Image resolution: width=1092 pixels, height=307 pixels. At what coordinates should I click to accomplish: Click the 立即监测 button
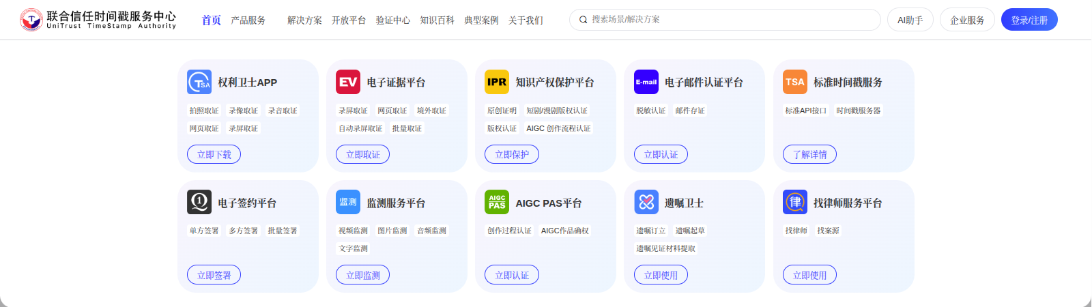363,275
